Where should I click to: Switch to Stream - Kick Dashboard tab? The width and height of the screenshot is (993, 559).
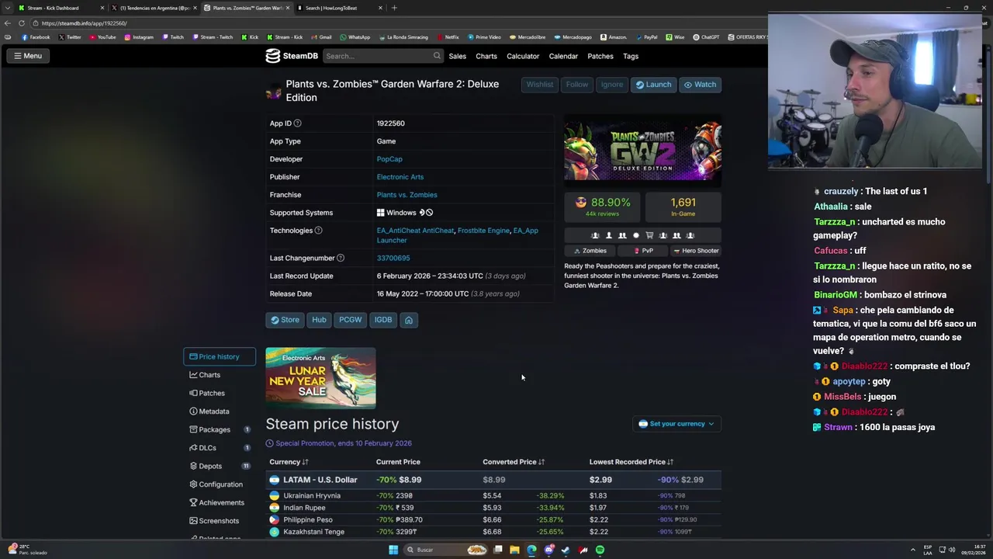[60, 8]
